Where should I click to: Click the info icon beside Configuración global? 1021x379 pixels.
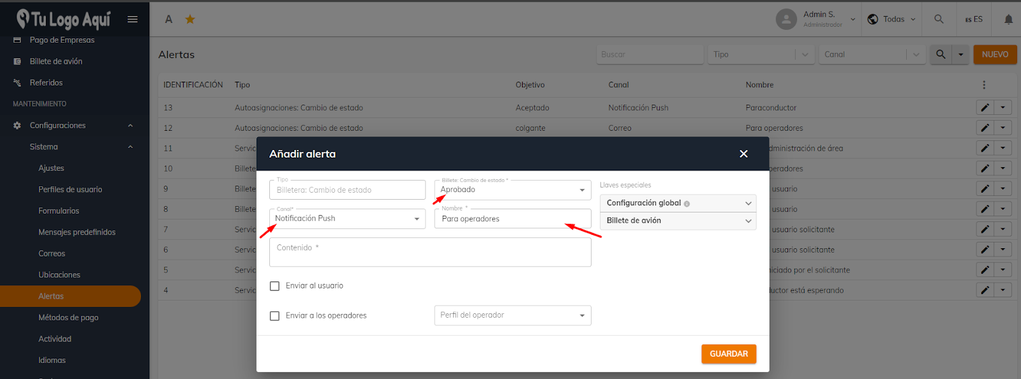(687, 204)
